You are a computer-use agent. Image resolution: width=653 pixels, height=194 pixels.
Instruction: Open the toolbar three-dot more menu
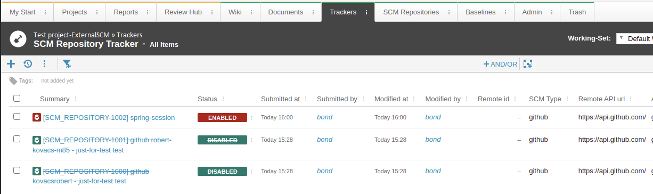(45, 64)
